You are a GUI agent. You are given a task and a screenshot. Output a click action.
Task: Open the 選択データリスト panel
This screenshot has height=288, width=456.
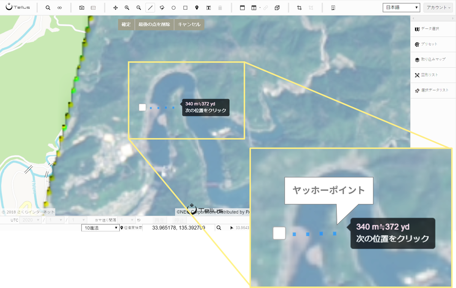coord(433,91)
